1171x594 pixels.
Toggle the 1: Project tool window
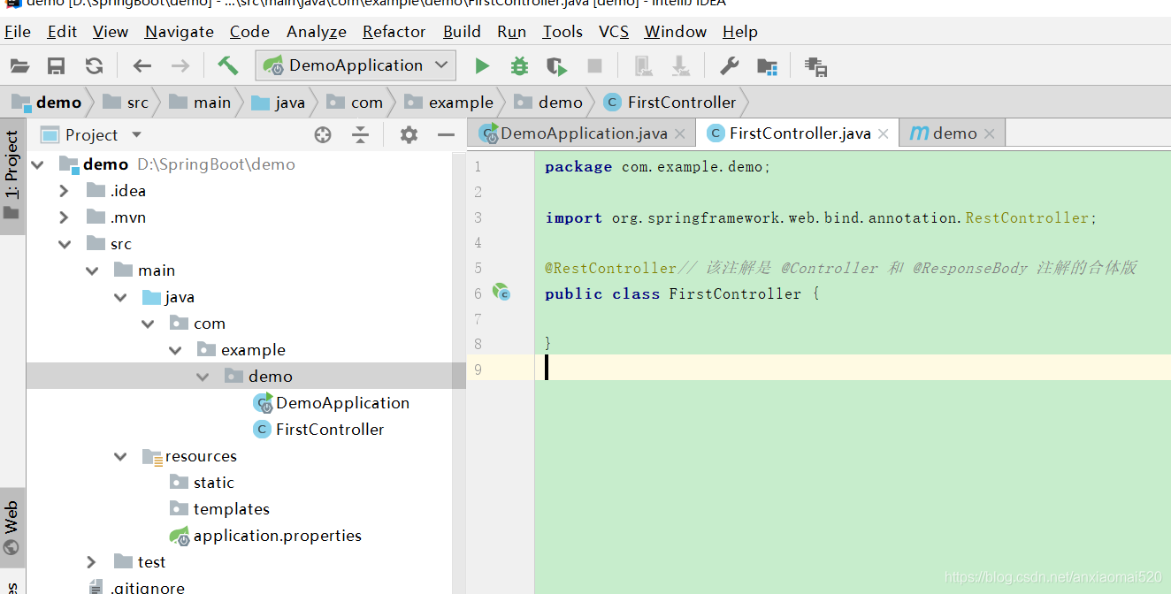pos(12,175)
